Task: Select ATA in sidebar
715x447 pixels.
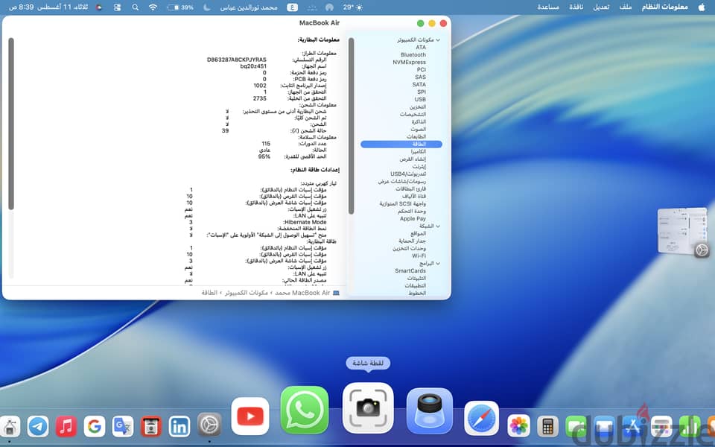Action: 421,48
